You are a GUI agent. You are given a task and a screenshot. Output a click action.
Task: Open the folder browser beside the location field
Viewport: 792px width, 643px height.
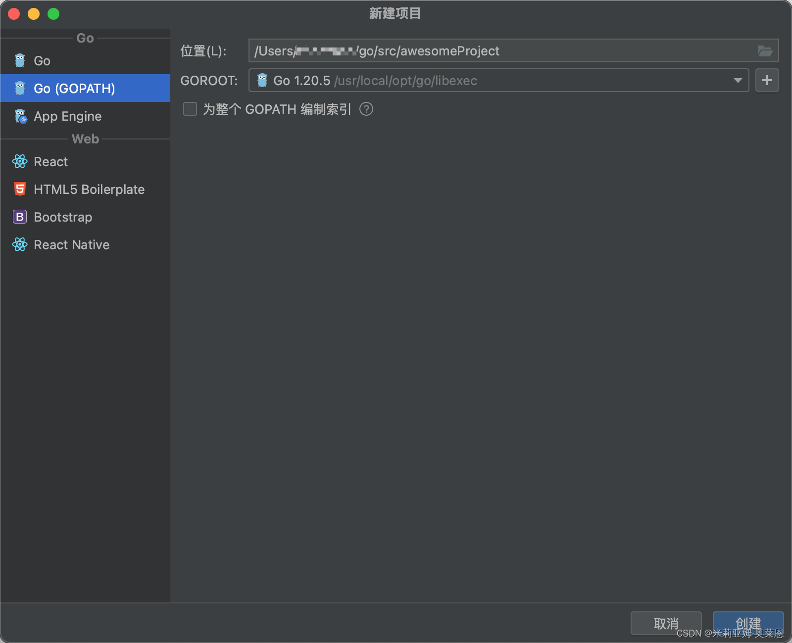765,50
